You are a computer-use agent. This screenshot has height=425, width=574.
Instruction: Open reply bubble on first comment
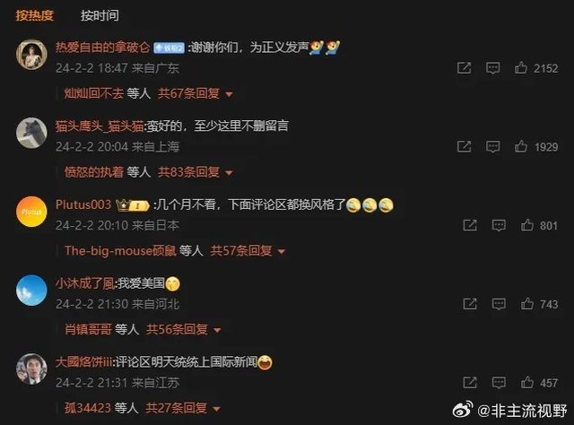492,68
